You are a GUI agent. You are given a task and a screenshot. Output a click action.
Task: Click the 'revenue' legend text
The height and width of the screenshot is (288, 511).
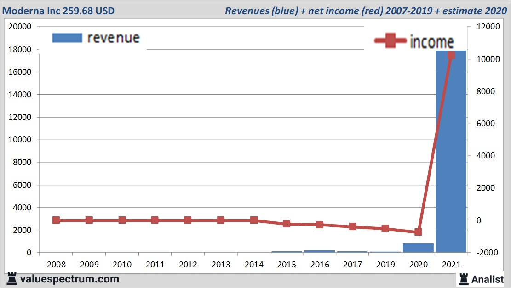coord(114,38)
